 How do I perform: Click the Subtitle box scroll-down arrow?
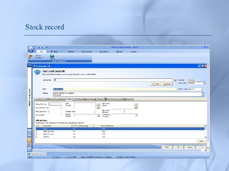pyautogui.click(x=202, y=95)
